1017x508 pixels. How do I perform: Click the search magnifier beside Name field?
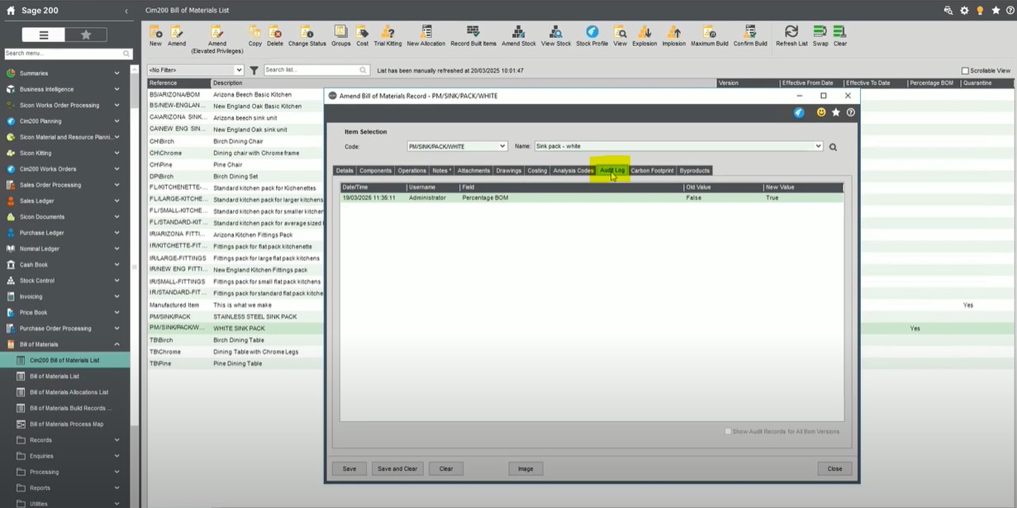833,147
